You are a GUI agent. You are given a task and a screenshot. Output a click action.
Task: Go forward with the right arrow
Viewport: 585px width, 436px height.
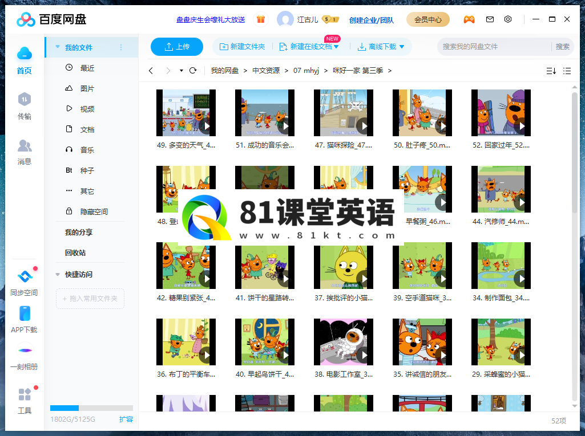168,71
